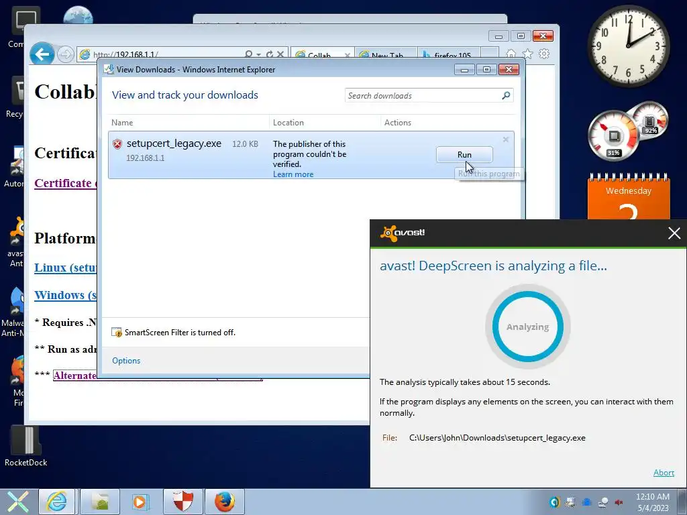The width and height of the screenshot is (687, 515).
Task: Select the setupcert_legacy.exe file name
Action: (x=174, y=144)
